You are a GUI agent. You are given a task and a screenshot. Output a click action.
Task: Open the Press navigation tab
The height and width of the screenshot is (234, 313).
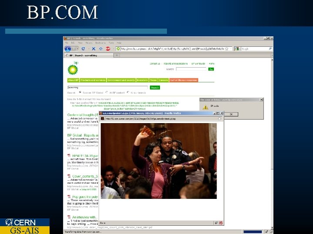[x=153, y=80]
